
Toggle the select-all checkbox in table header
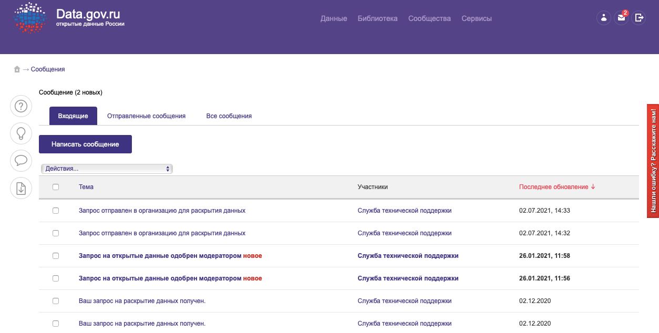coord(56,187)
